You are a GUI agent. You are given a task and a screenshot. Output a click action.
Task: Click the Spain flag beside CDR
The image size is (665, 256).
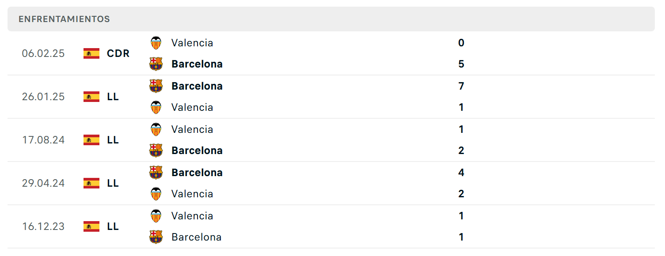tap(91, 53)
